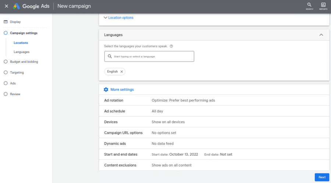Viewport: 331px width, 183px height.
Task: Expand the Campaign URL options row
Action: [214, 133]
